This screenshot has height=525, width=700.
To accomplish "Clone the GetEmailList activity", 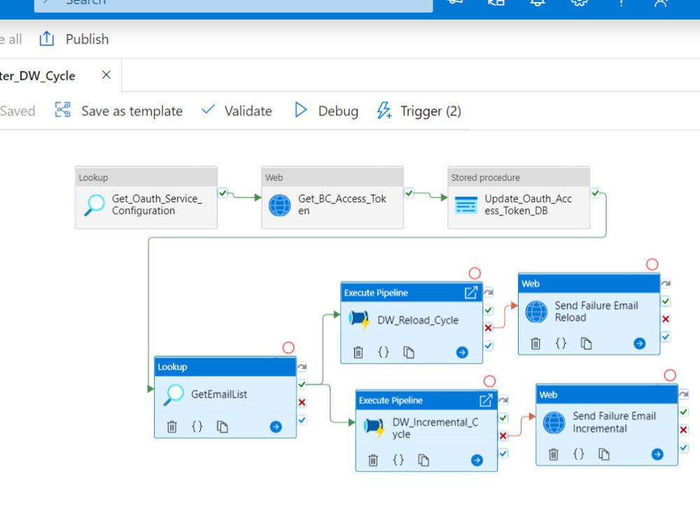I will [x=223, y=427].
